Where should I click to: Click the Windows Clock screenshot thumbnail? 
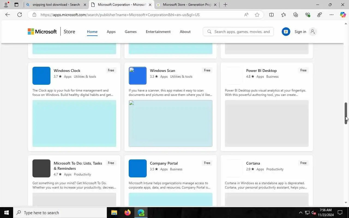point(74,123)
